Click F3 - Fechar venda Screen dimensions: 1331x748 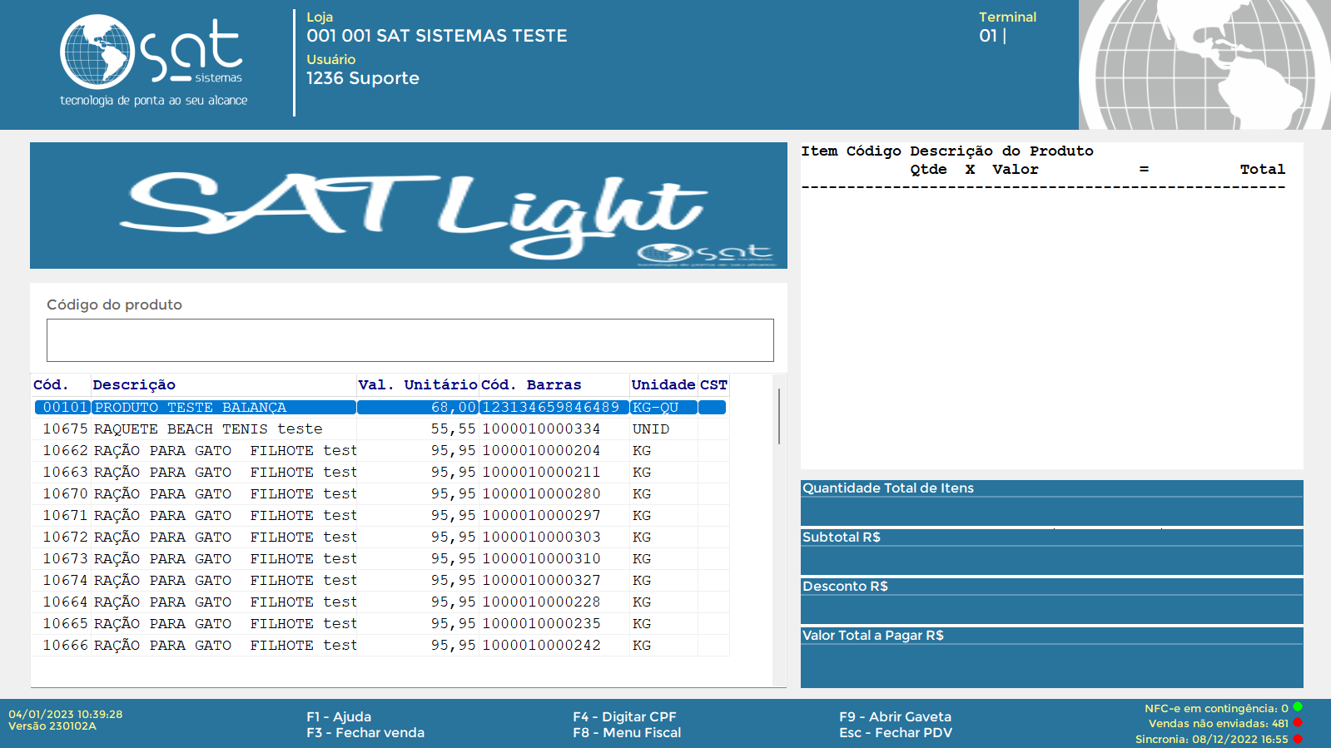[x=365, y=733]
